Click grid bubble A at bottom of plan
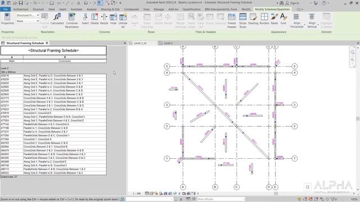The width and height of the screenshot is (360, 202). (183, 187)
